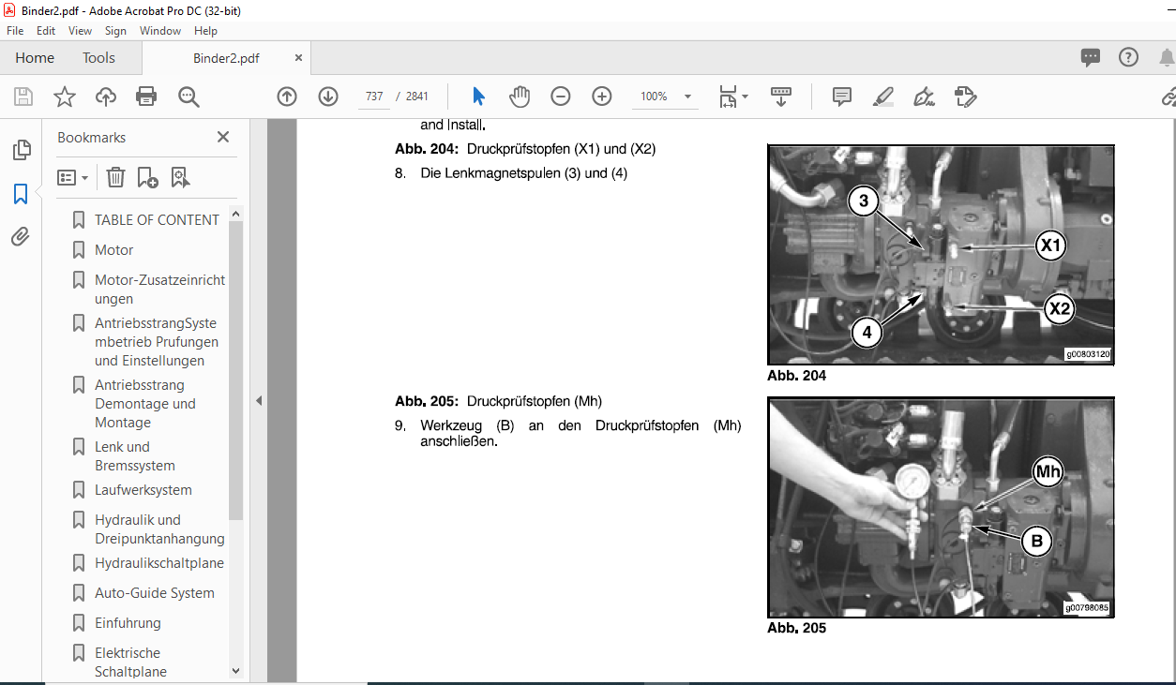Zoom out with the minus icon
Viewport: 1176px width, 685px height.
[x=561, y=97]
